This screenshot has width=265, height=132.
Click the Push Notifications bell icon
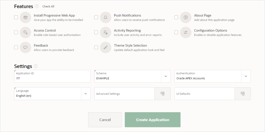click(106, 17)
